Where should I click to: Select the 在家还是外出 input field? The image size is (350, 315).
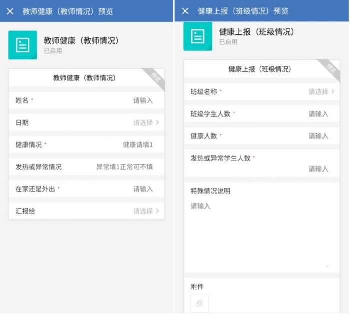click(x=143, y=189)
